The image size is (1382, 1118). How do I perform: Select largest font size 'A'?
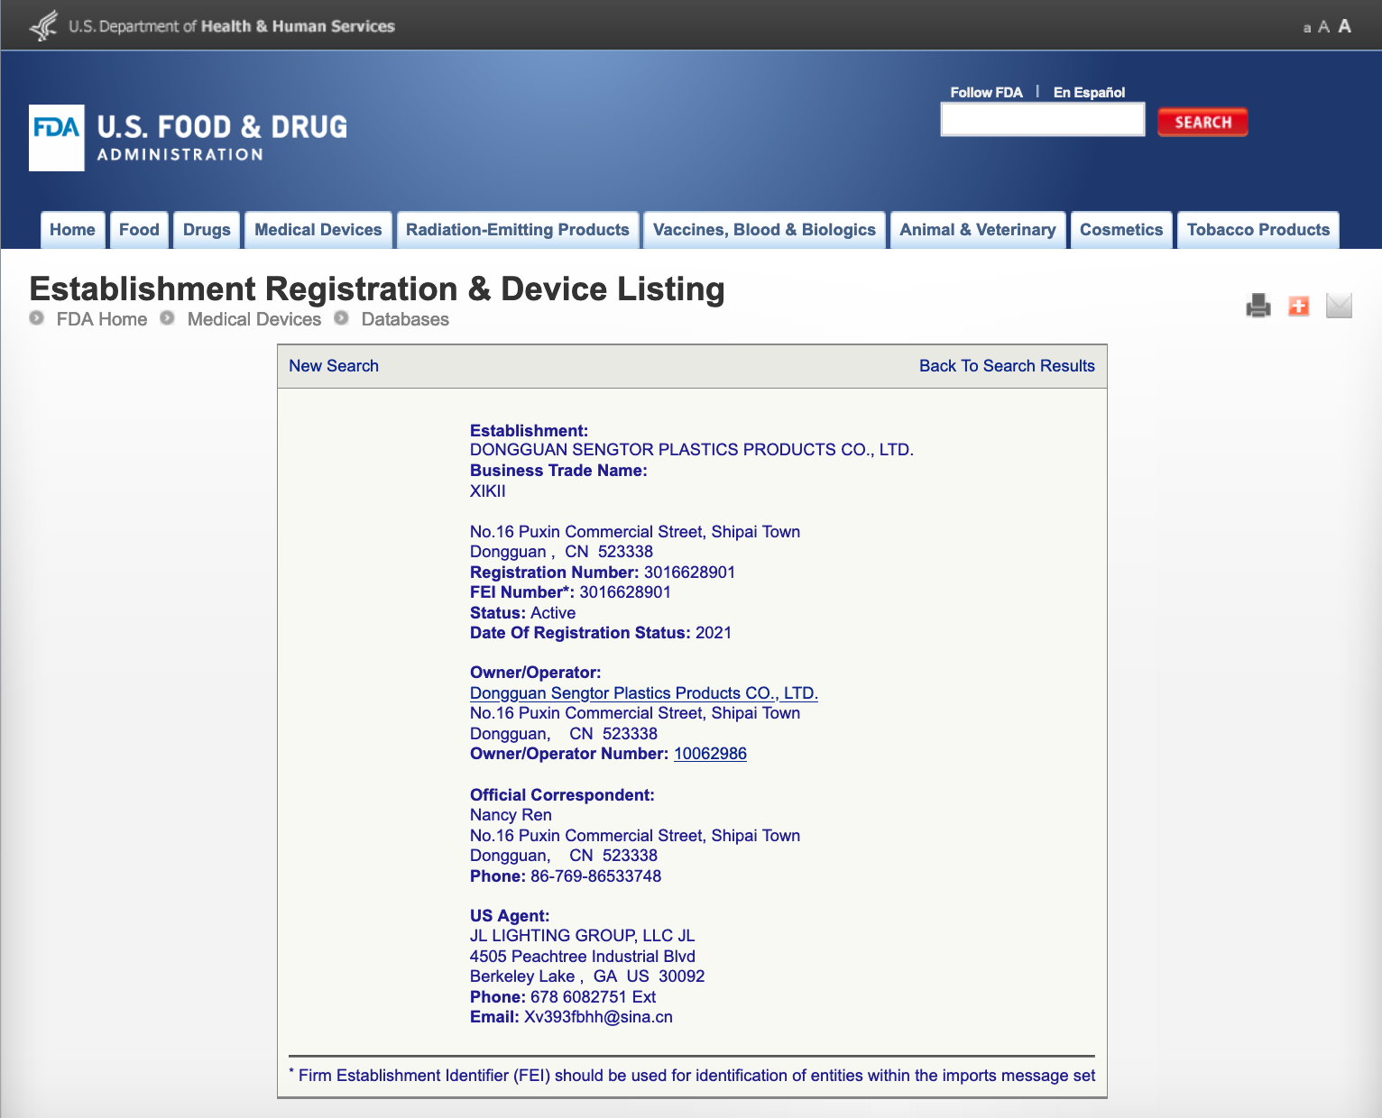(1345, 26)
